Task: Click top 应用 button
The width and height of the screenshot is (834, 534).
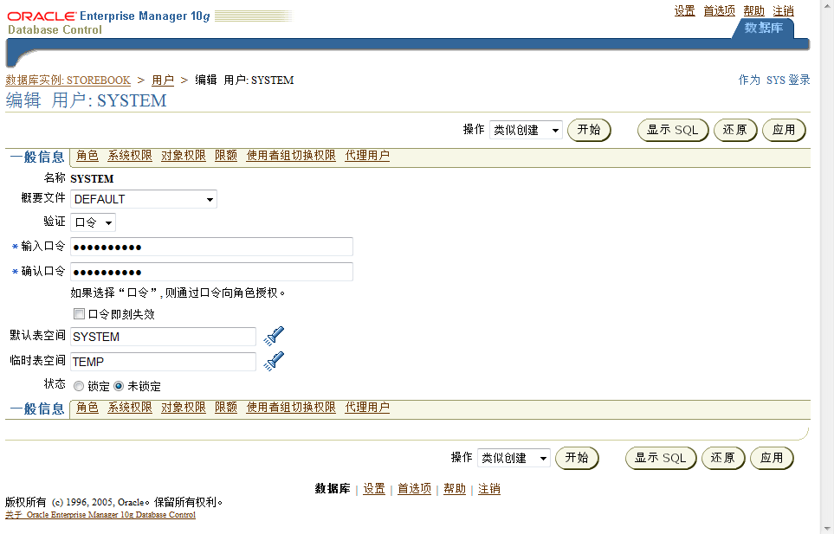Action: [784, 130]
